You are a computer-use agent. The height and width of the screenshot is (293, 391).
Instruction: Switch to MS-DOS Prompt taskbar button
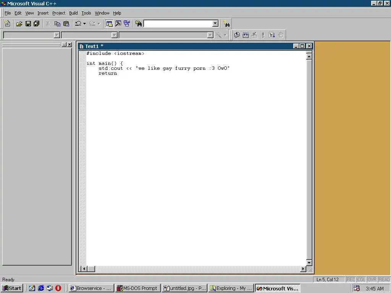pyautogui.click(x=137, y=288)
